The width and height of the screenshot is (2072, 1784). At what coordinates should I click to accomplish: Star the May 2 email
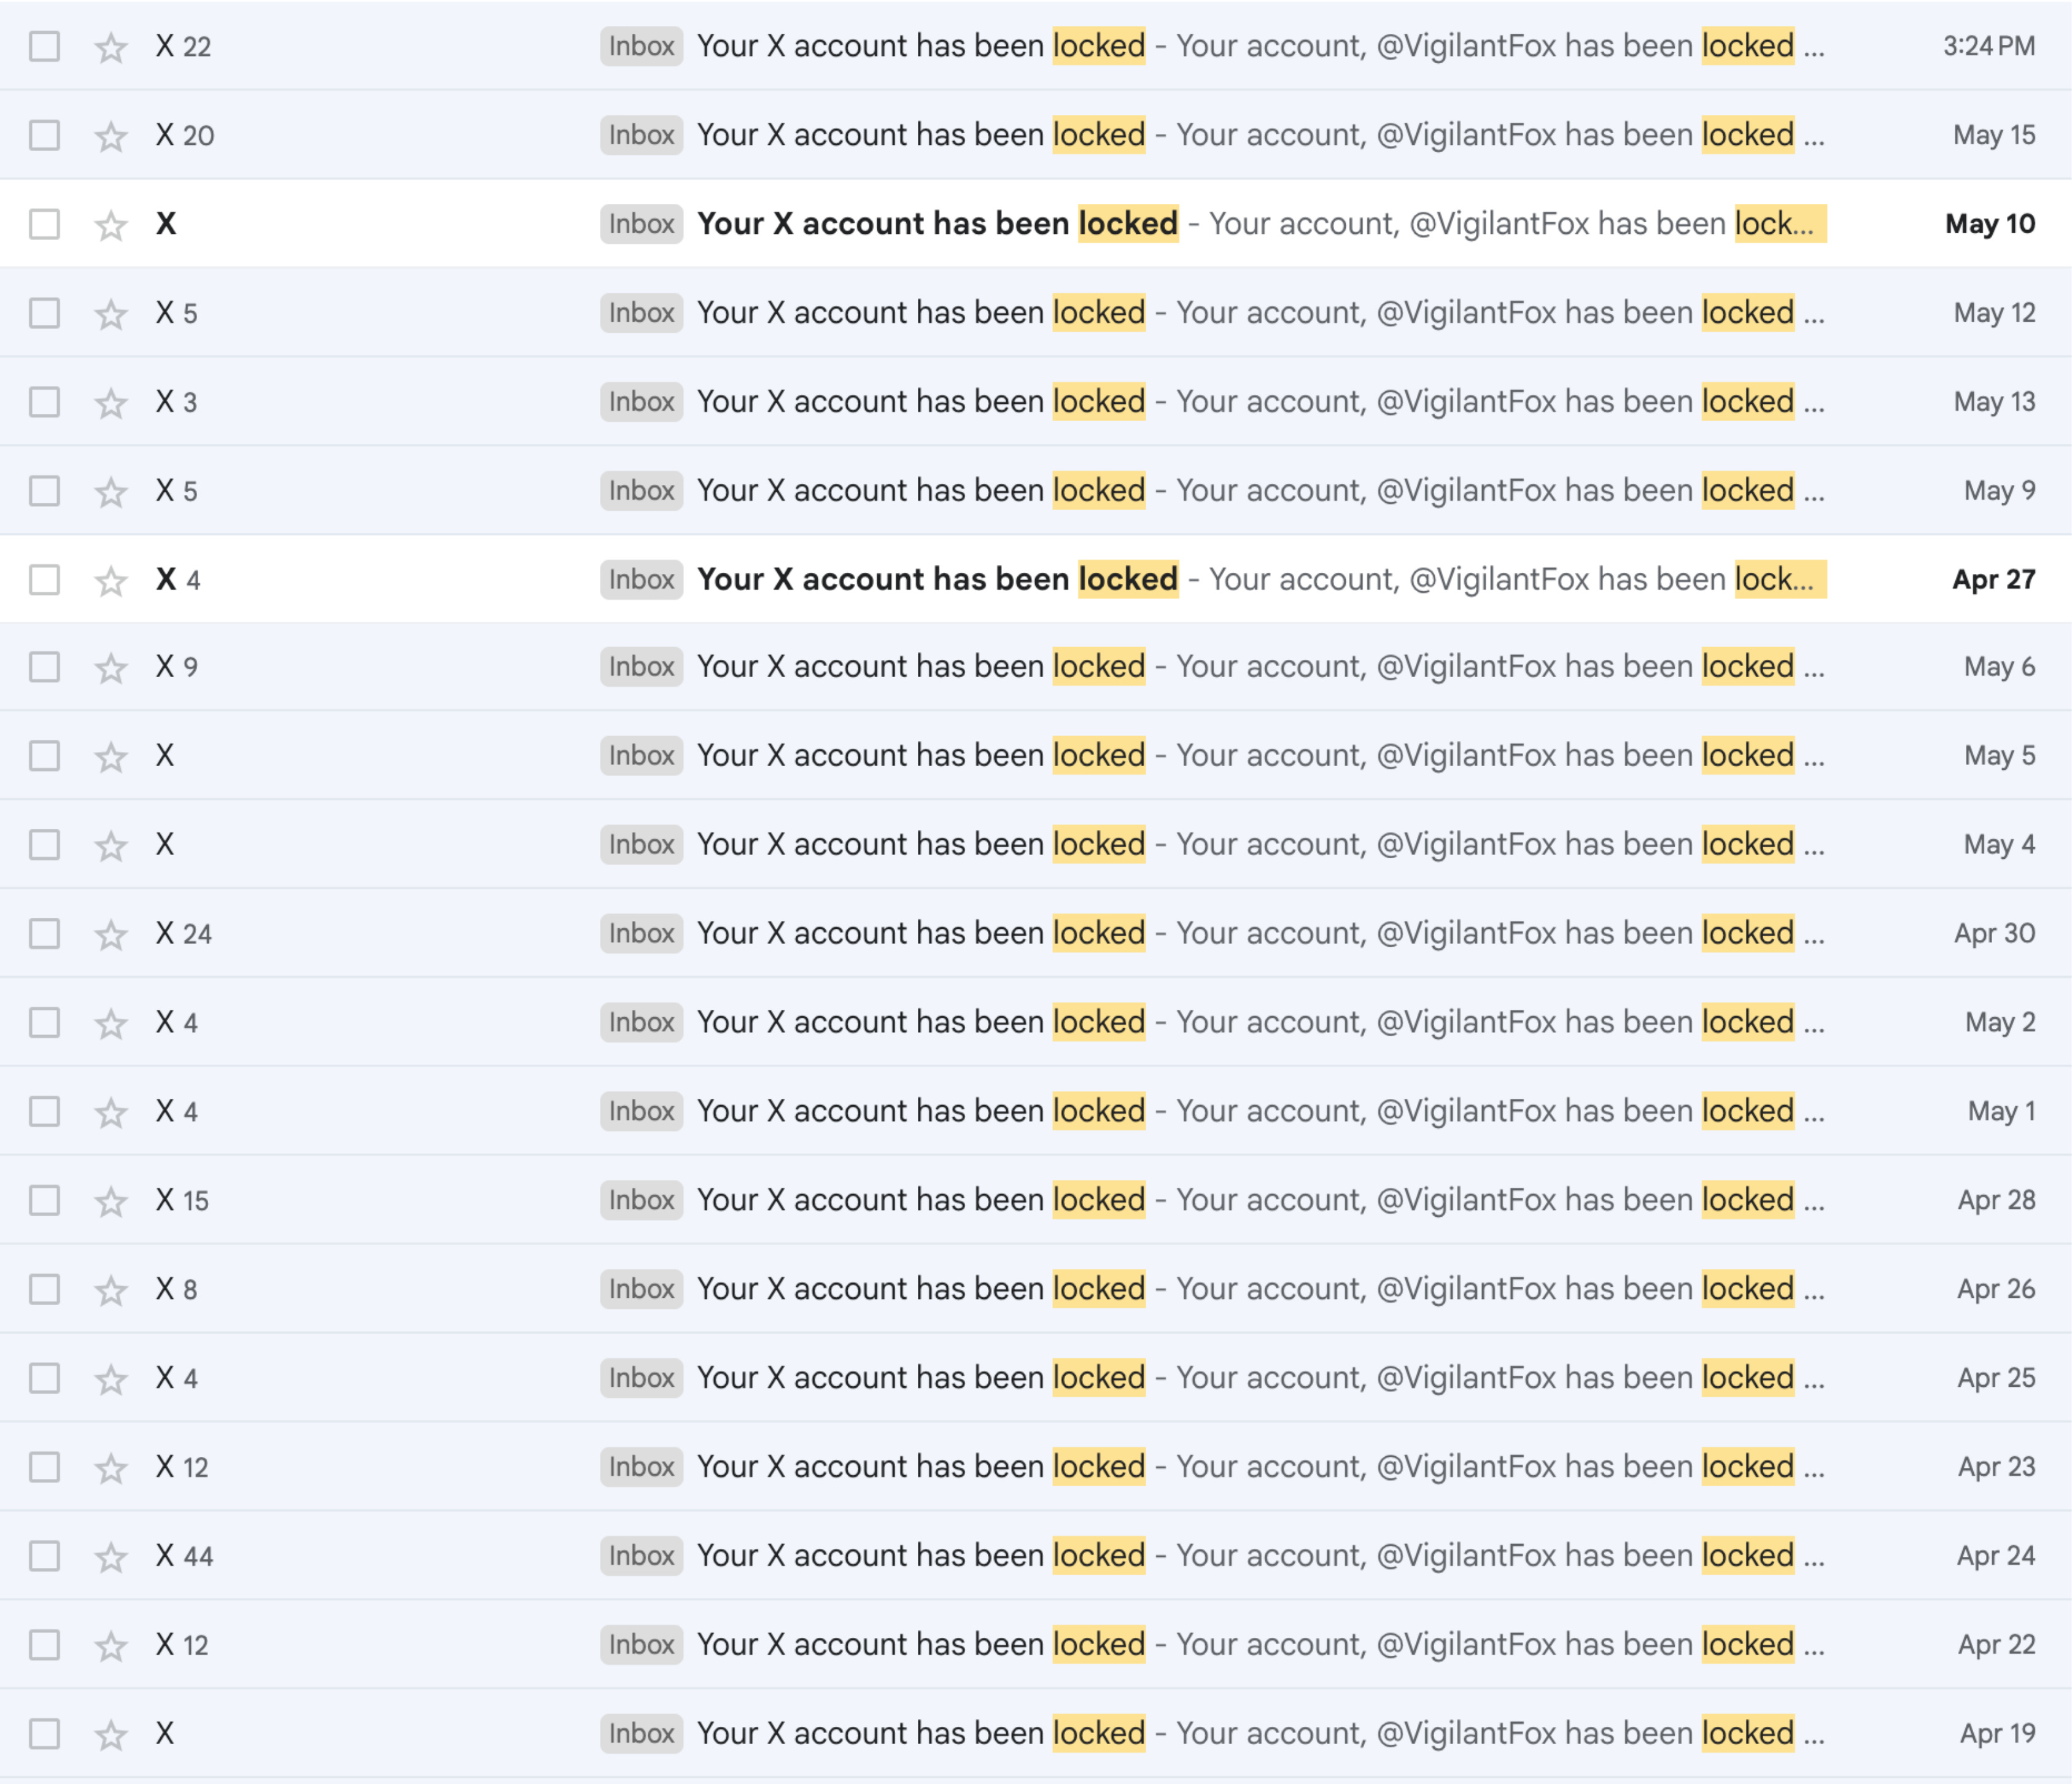111,1024
